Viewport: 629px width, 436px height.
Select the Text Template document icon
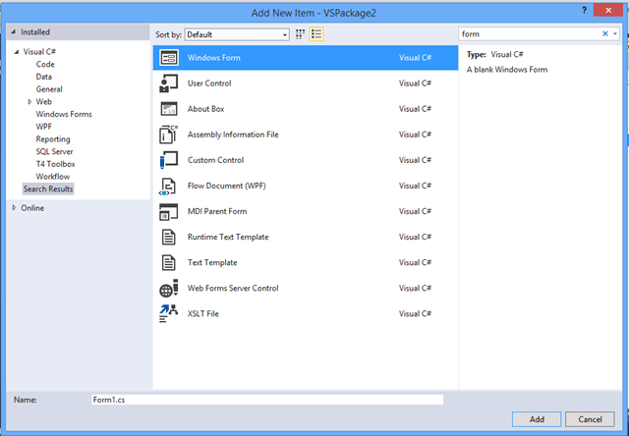click(168, 263)
